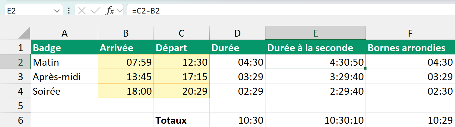Select departure time cell 12:30

[x=182, y=62]
